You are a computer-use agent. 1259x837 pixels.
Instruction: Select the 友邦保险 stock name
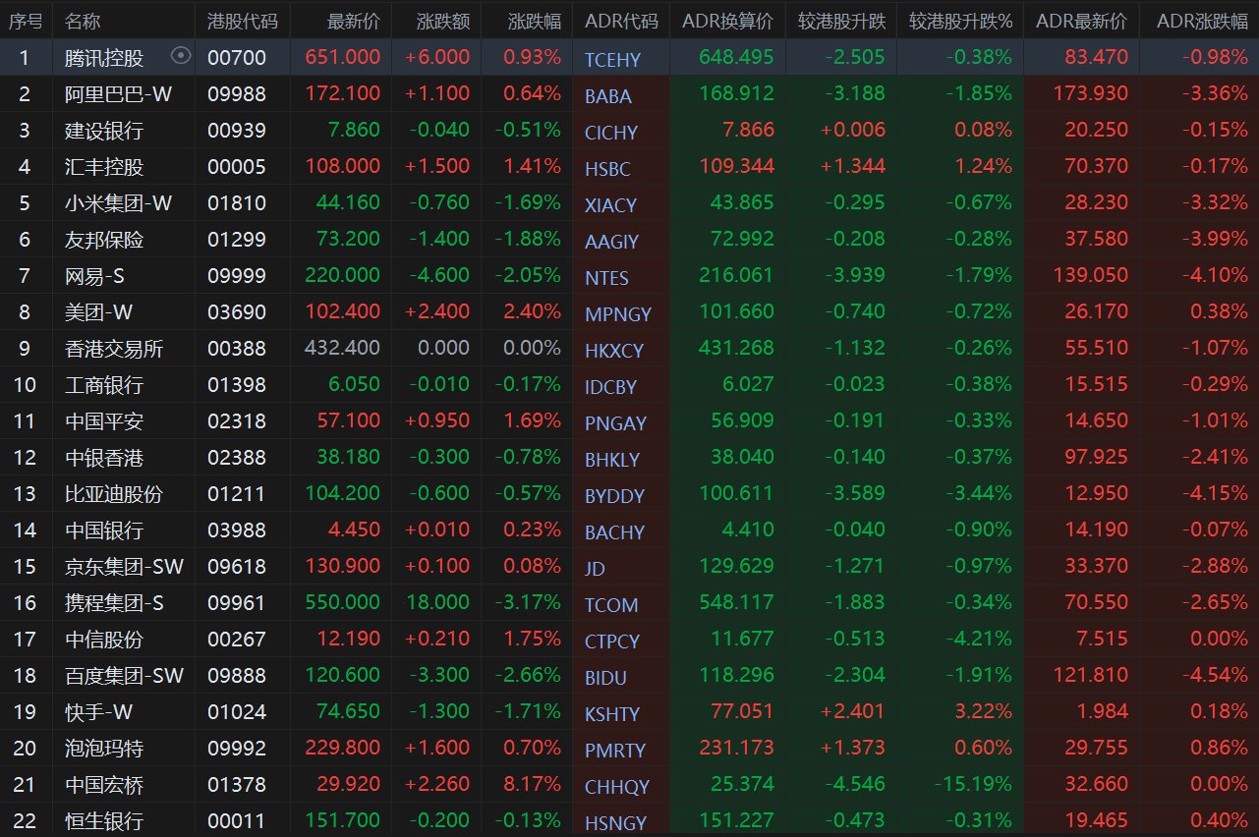104,240
